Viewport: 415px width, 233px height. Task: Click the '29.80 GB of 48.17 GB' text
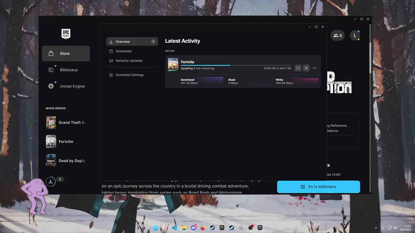277,68
